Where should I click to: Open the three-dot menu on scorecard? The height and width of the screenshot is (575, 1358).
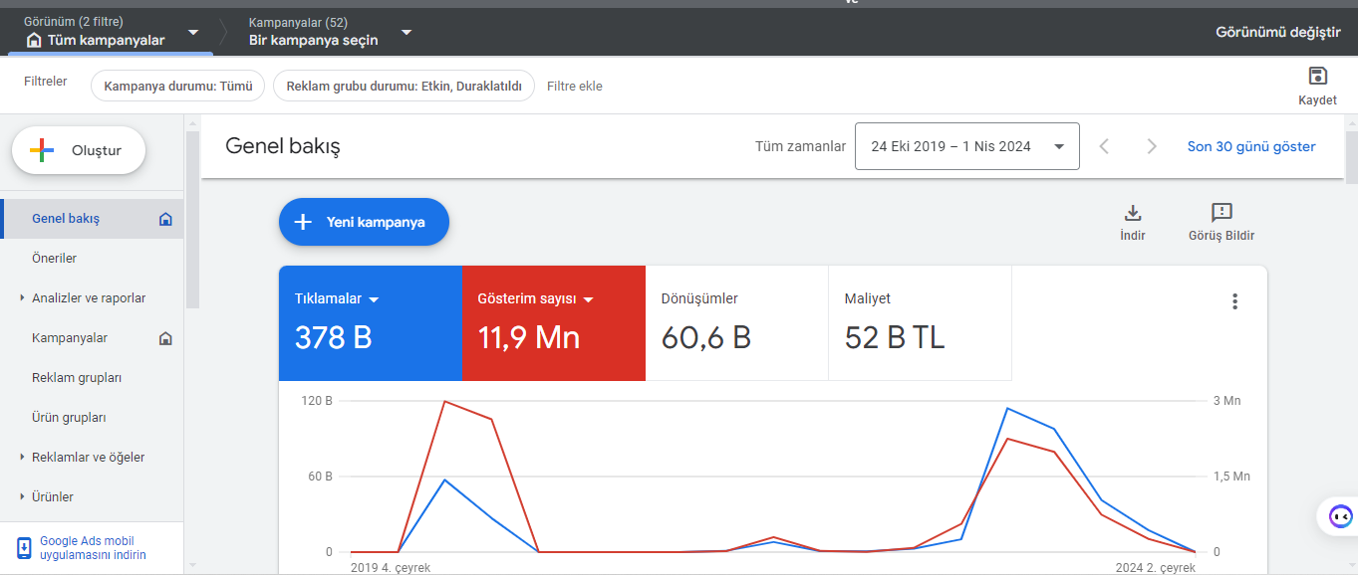click(x=1234, y=301)
